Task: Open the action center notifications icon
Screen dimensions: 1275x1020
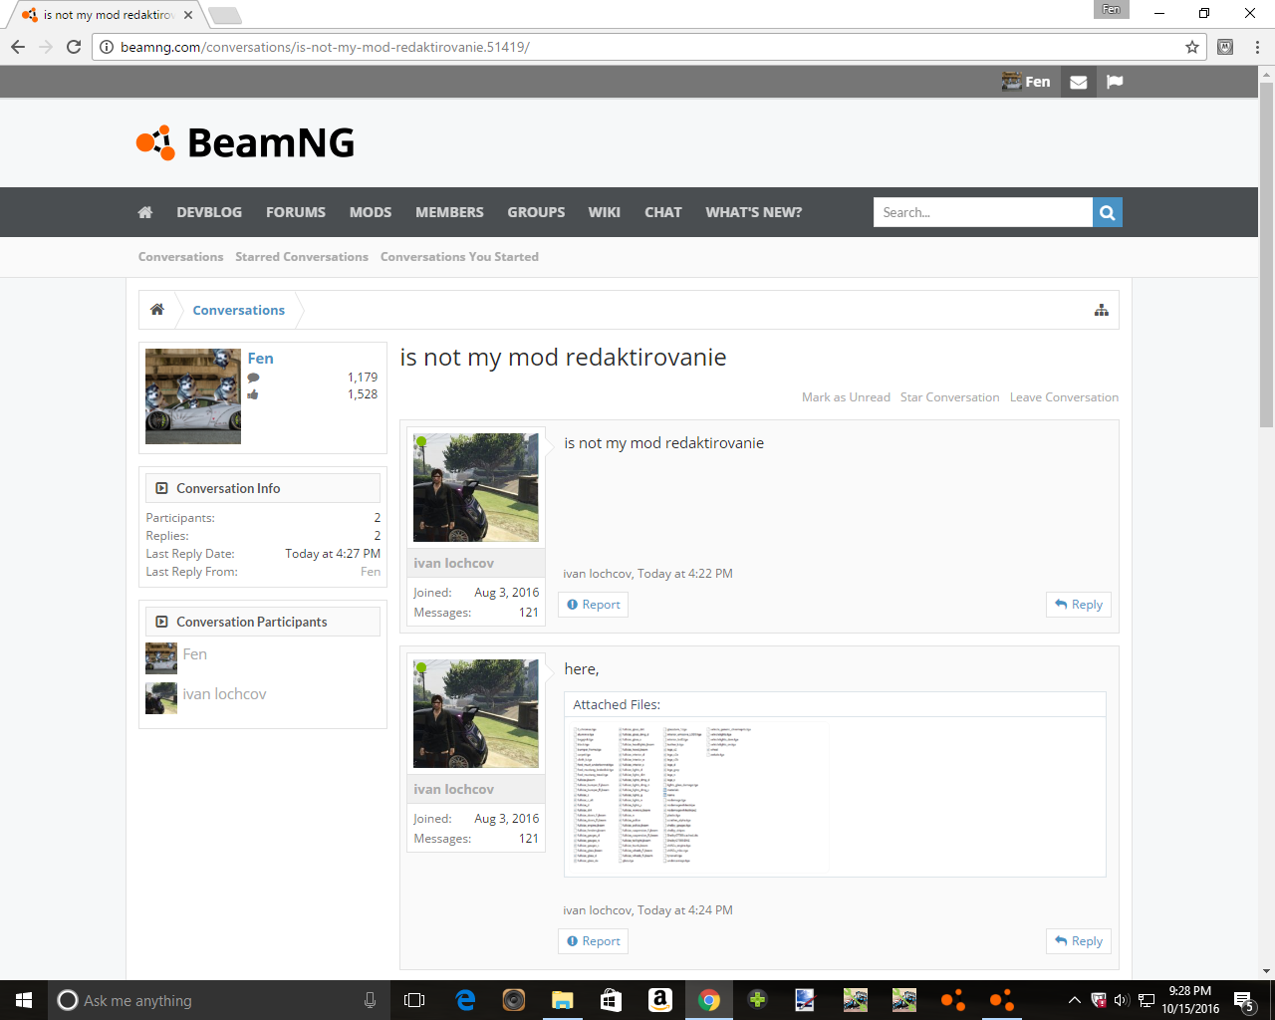Action: click(x=1244, y=1000)
